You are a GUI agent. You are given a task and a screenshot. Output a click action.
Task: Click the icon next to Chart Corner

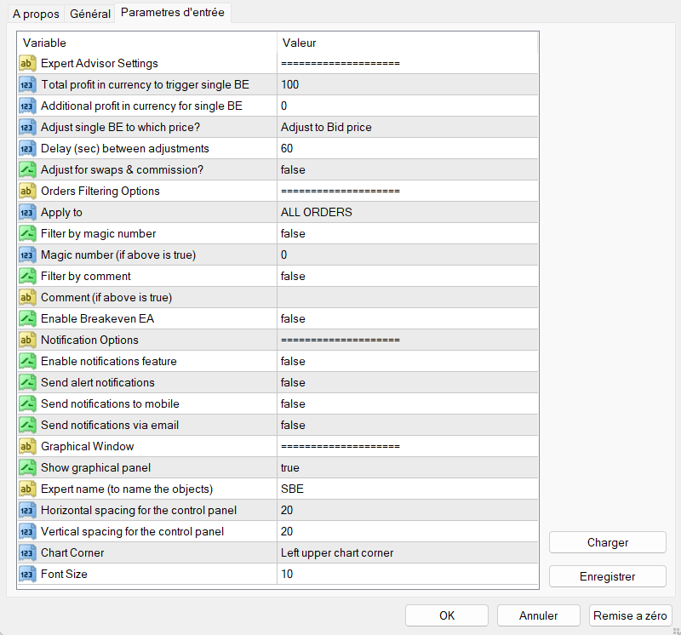click(26, 553)
